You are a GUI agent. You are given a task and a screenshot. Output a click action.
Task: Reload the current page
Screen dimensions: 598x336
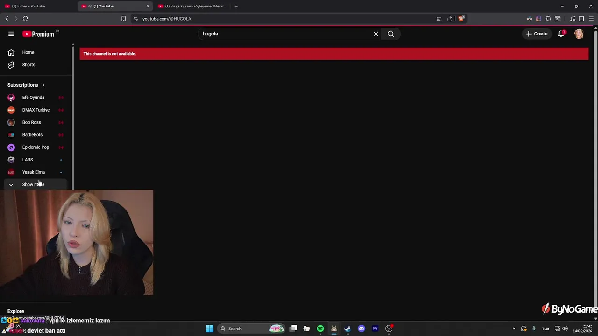tap(25, 19)
